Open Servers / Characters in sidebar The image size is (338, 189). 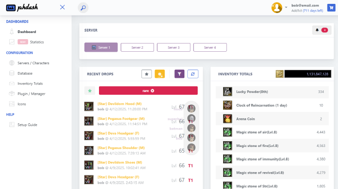click(33, 63)
